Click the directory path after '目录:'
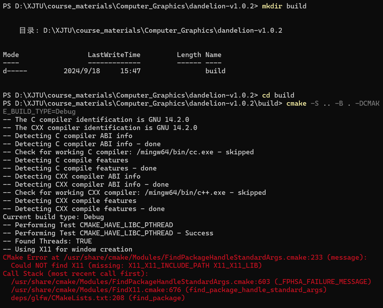The width and height of the screenshot is (383, 308). point(163,30)
